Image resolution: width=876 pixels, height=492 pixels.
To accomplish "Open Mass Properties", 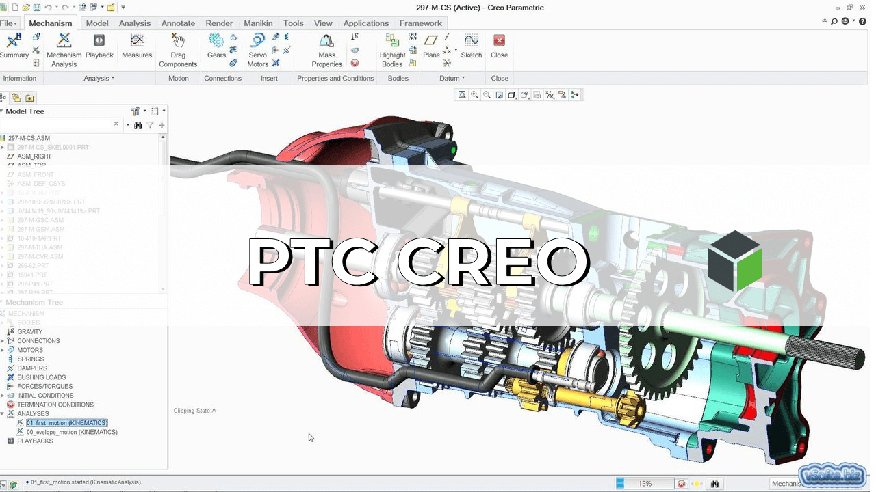I will pos(326,49).
